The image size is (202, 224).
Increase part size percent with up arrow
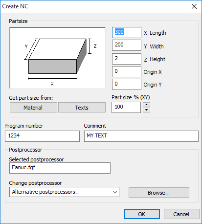(146, 105)
